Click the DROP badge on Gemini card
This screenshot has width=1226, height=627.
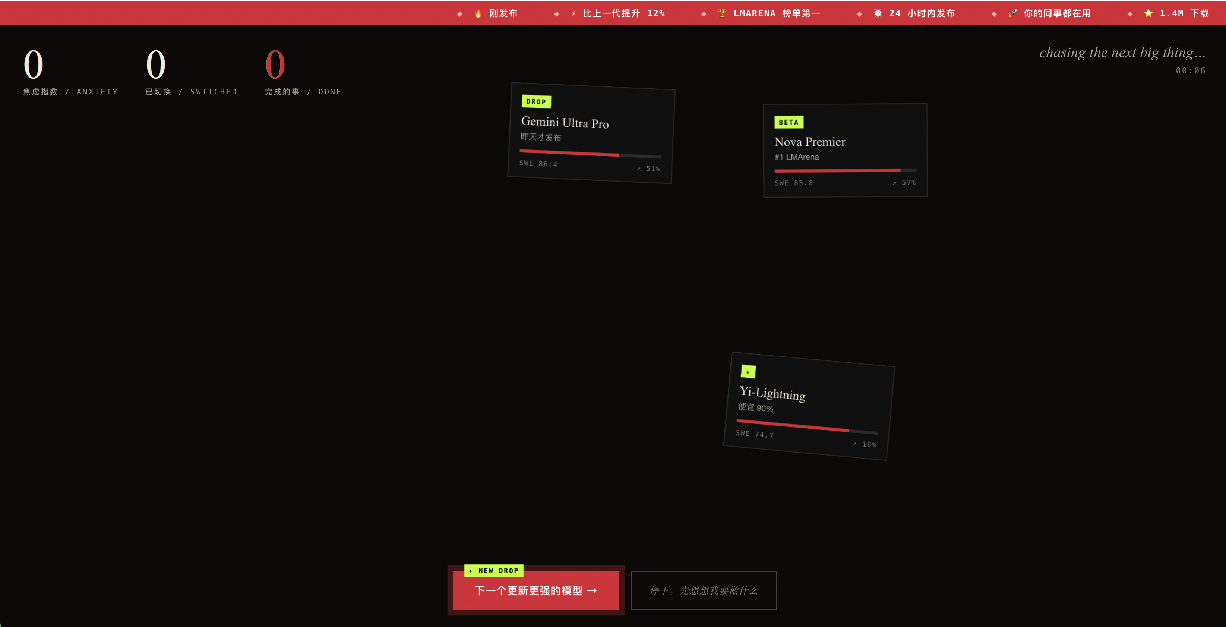coord(536,101)
